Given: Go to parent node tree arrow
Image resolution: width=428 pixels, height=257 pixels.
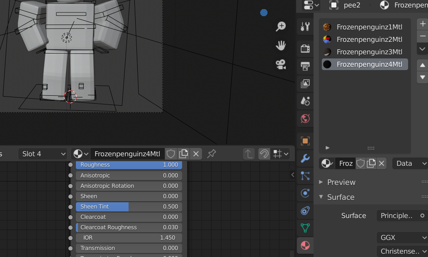Looking at the screenshot, I should click(249, 154).
